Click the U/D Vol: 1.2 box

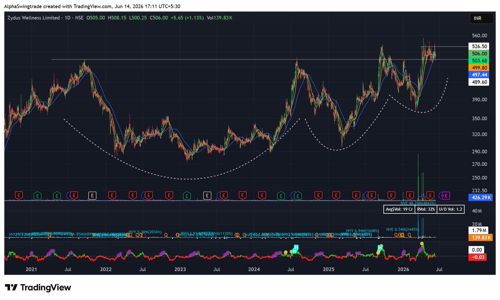tap(451, 209)
